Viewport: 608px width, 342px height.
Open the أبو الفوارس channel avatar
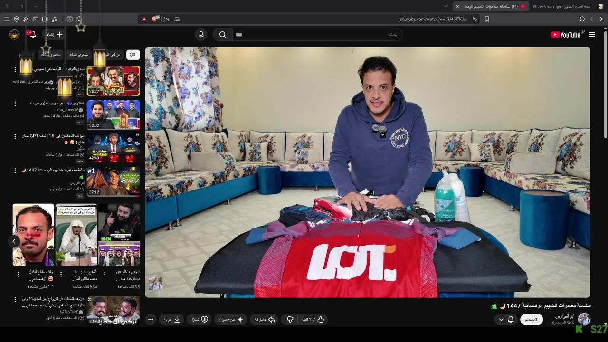[x=584, y=319]
